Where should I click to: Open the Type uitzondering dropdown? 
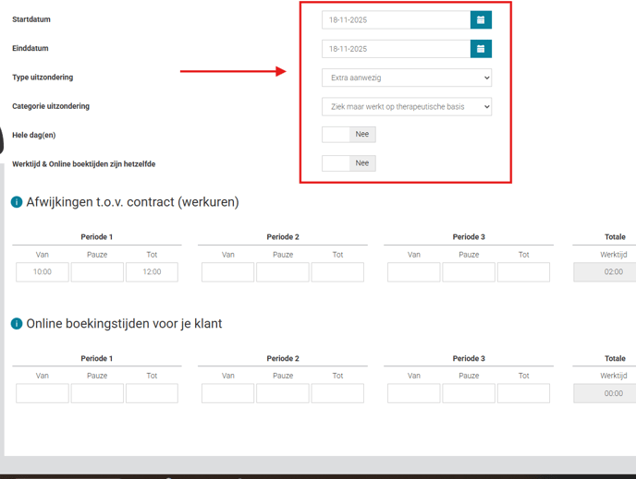407,78
